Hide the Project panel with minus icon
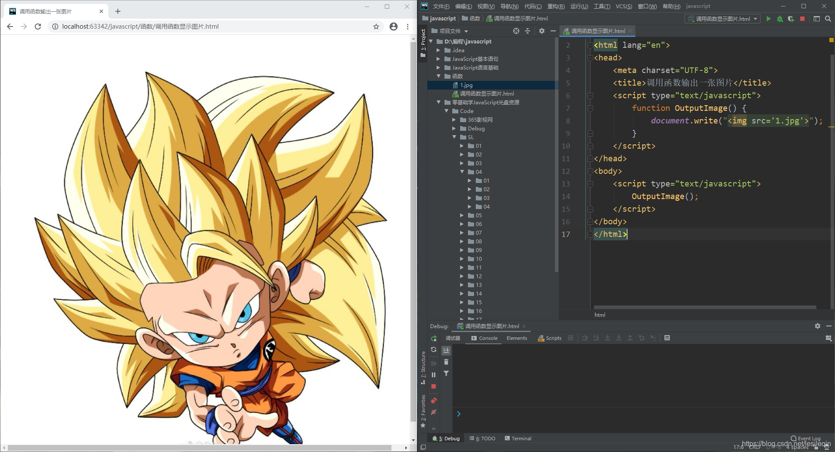The image size is (835, 452). pyautogui.click(x=553, y=31)
